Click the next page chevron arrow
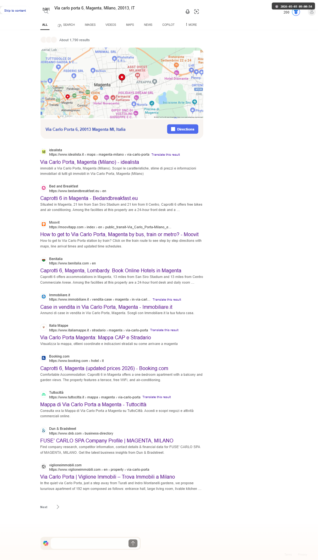318x560 pixels. pyautogui.click(x=58, y=507)
